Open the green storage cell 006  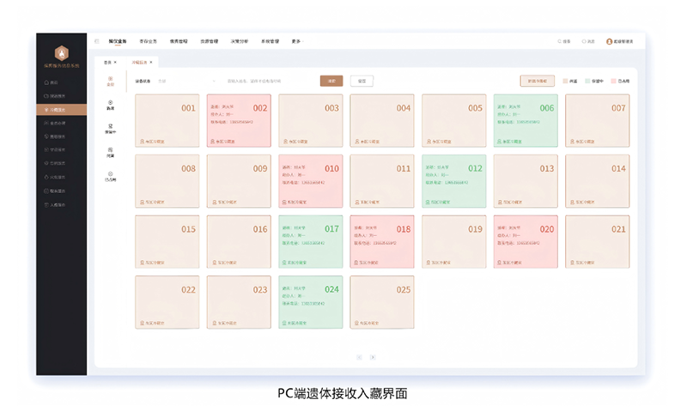tap(525, 120)
